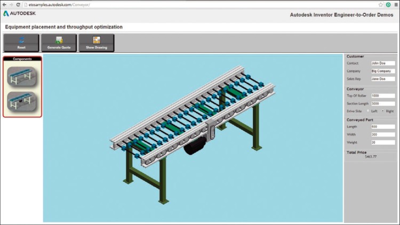Screen dimensions: 400x225
Task: Open the browser hamburger menu
Action: click(x=395, y=4)
